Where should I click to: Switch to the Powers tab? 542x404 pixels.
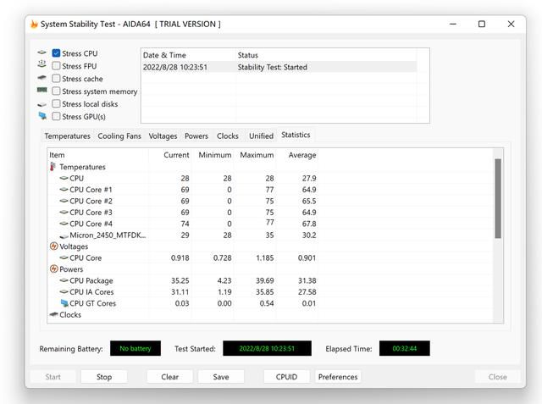point(196,136)
